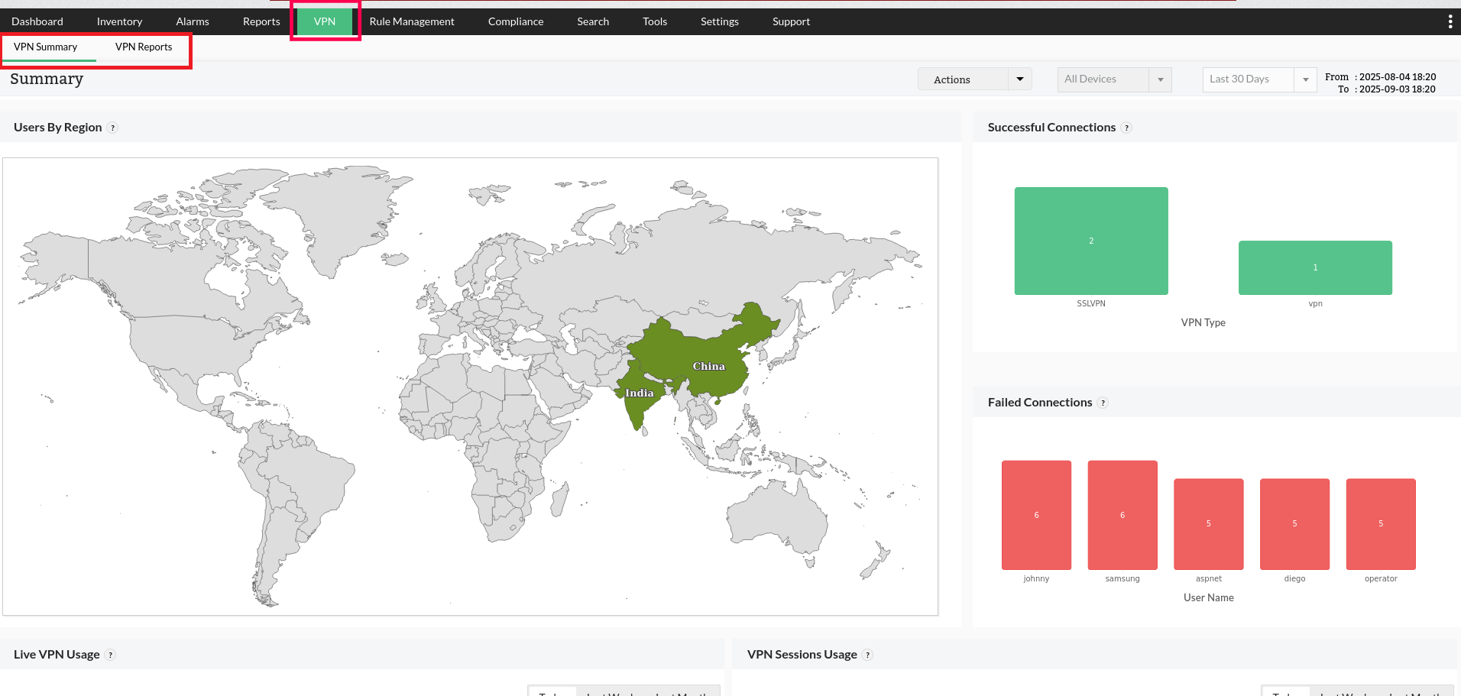The width and height of the screenshot is (1461, 696).
Task: Click the samsung failed connections bar
Action: point(1122,515)
